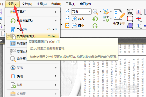The height and width of the screenshot is (97, 146).
Task: Toggle the 页面缩略图(T) checked entry
Action: click(x=33, y=36)
